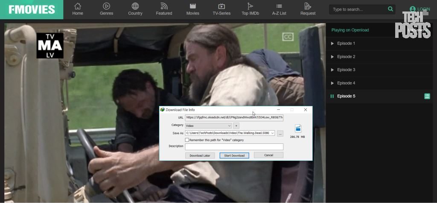Go to Movies section
The image size is (437, 203).
click(192, 9)
